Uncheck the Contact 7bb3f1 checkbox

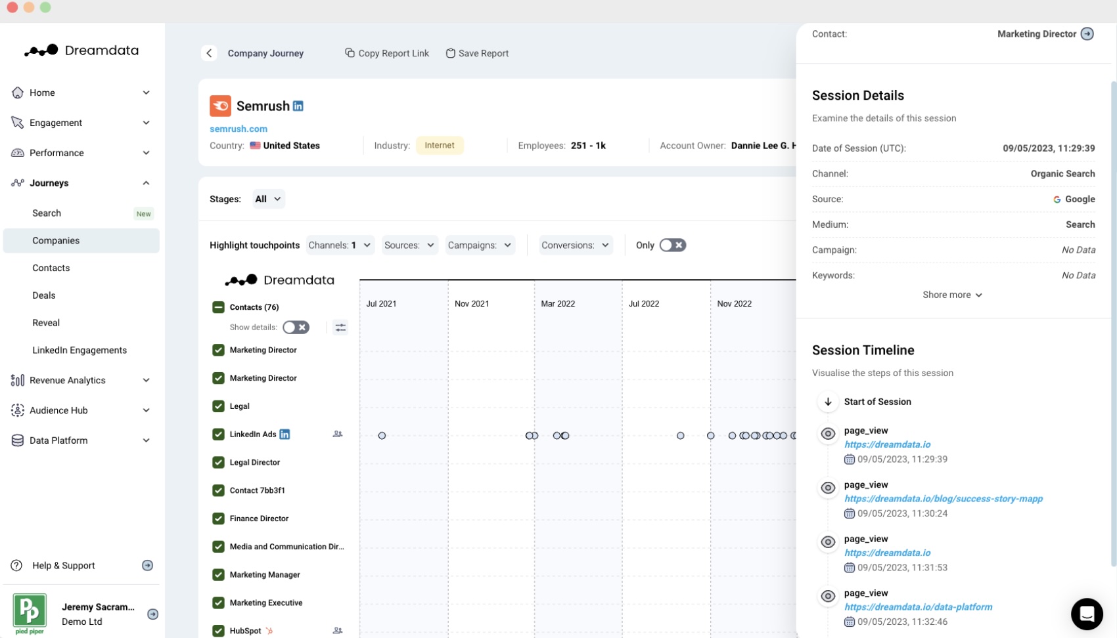(218, 490)
